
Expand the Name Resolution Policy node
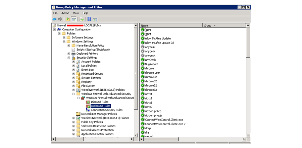click(x=69, y=46)
